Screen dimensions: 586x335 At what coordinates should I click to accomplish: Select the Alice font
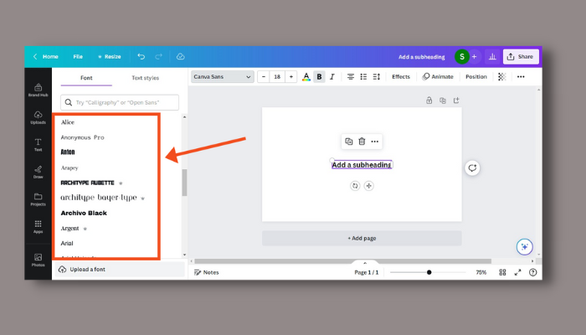tap(68, 122)
